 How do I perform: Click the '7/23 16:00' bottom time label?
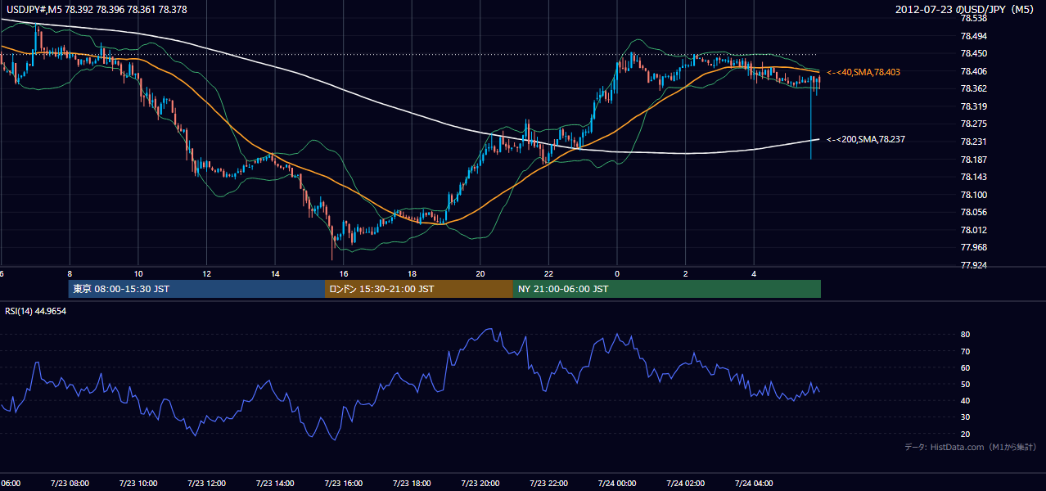click(344, 483)
